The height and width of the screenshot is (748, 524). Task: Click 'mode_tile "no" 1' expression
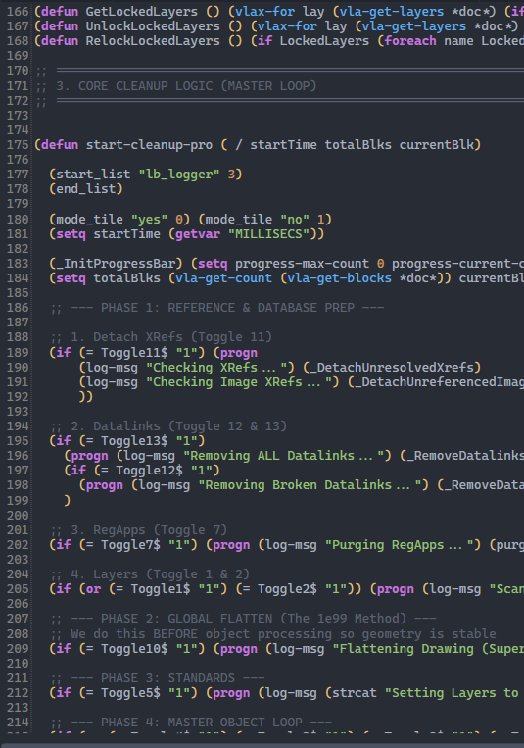[x=264, y=219]
